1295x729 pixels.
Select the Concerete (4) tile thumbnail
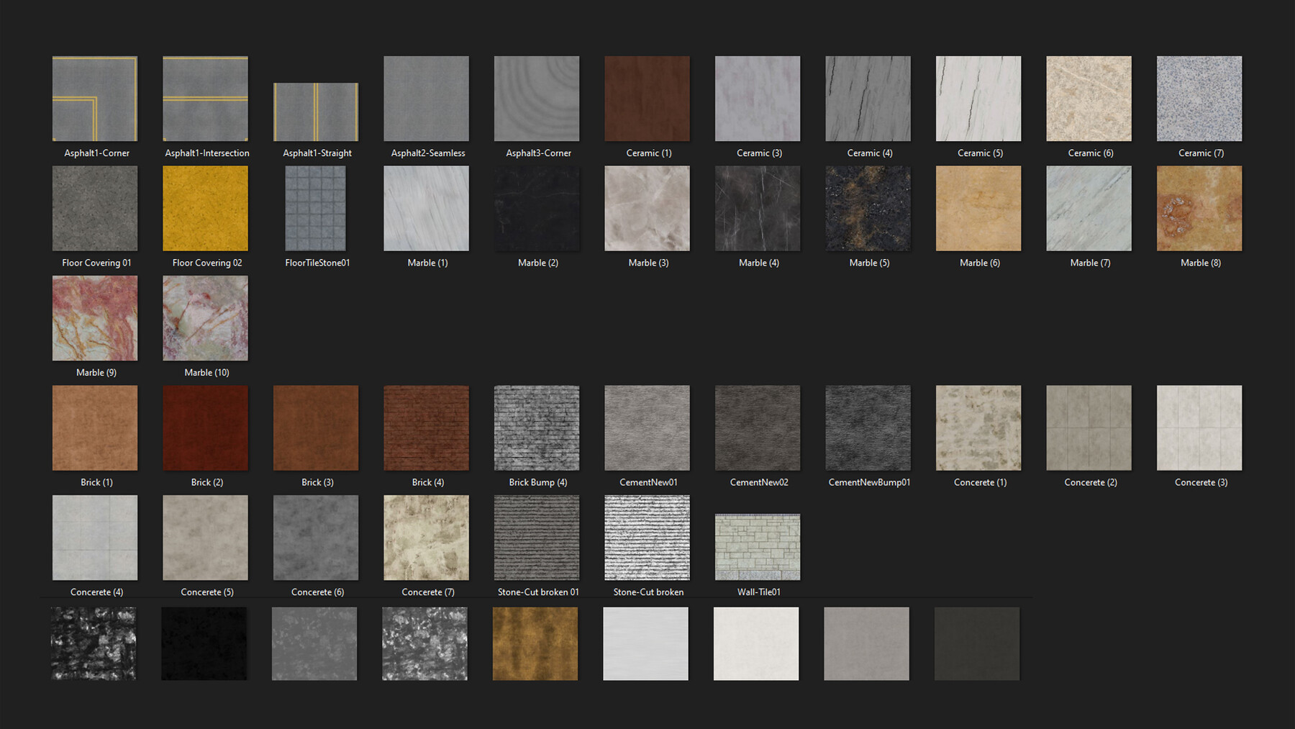pos(95,538)
